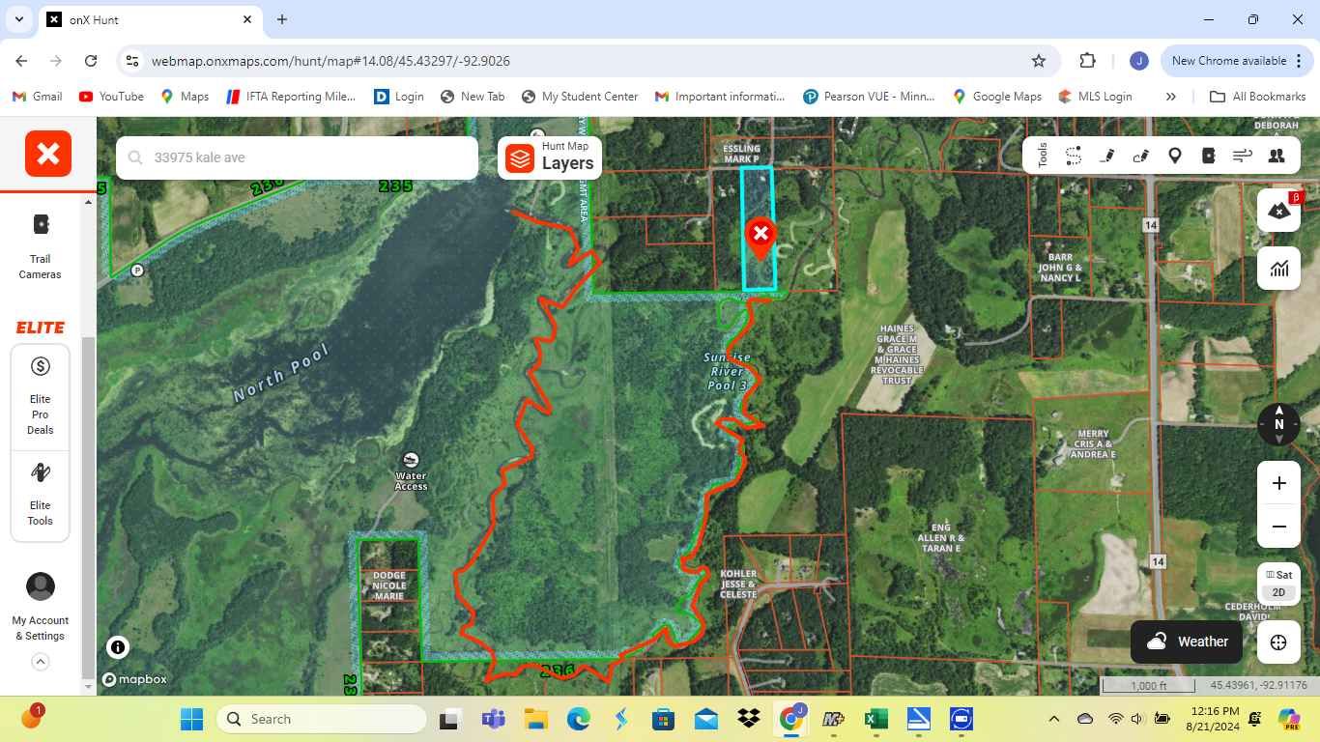Open Elite Tools in the sidebar

(41, 495)
